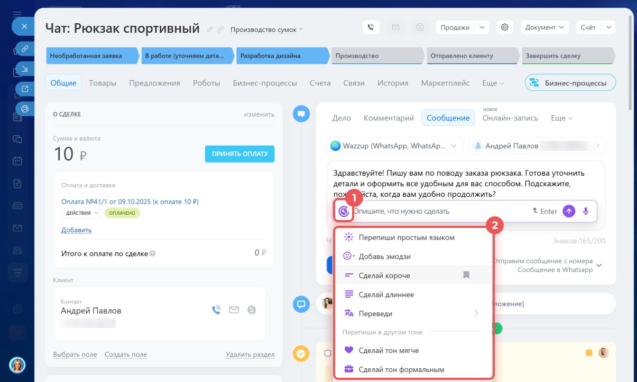Click the CoPilot AI icon in prompt field
637x382 pixels.
point(344,211)
